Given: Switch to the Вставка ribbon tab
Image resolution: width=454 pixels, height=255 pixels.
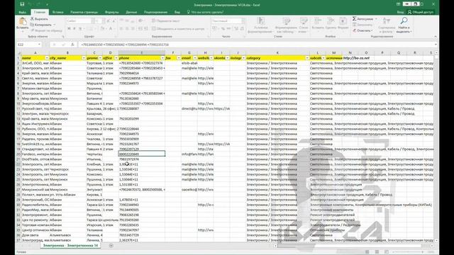Looking at the screenshot, I should pyautogui.click(x=58, y=12).
